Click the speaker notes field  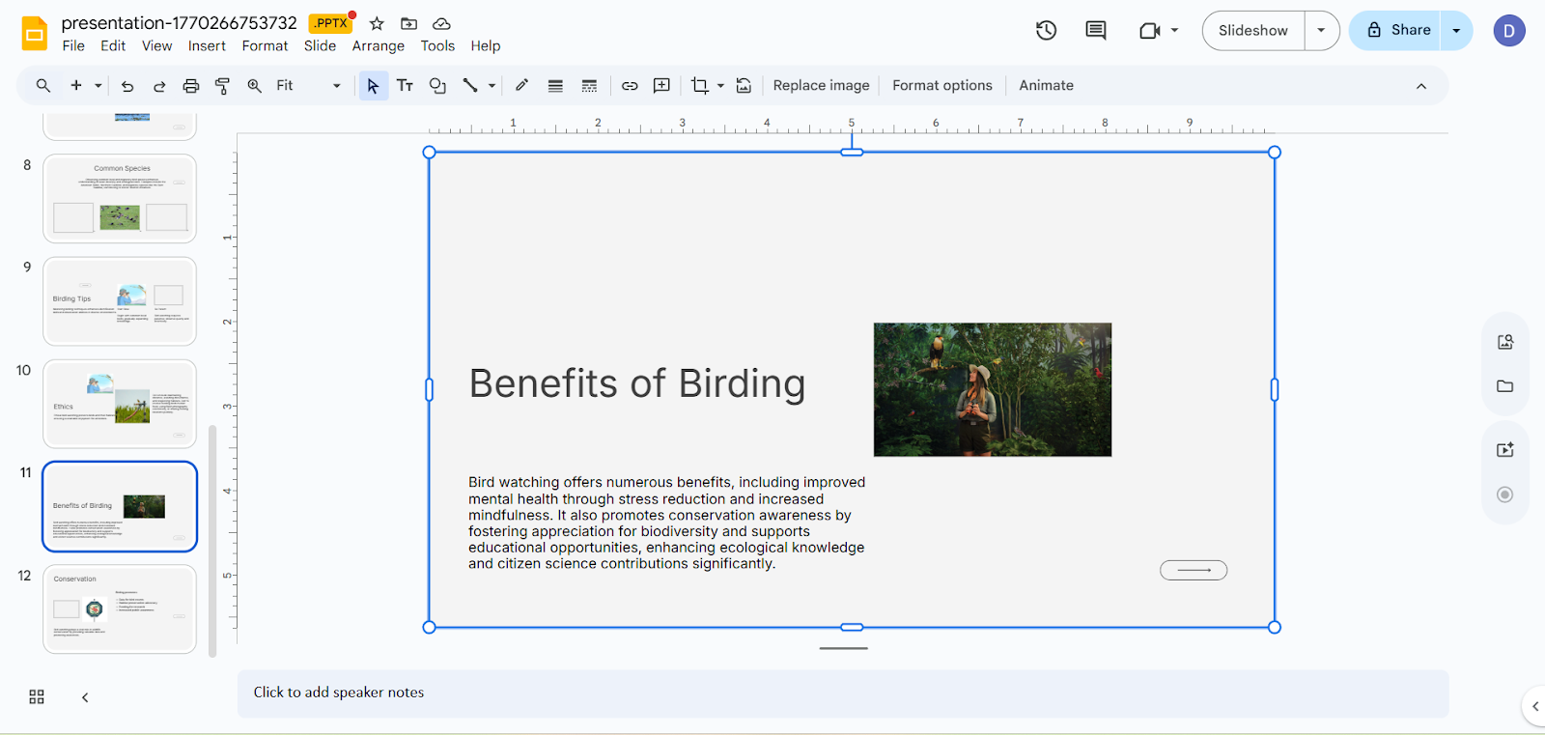pos(843,693)
